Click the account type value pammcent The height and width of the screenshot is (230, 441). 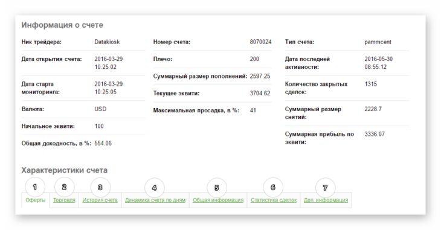[378, 42]
